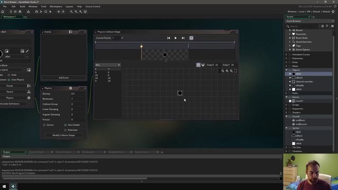
Task: Expand the Animation Curves folder
Action: point(286,54)
